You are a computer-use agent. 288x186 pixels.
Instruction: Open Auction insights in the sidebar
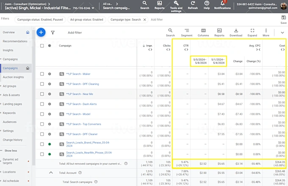click(x=13, y=77)
